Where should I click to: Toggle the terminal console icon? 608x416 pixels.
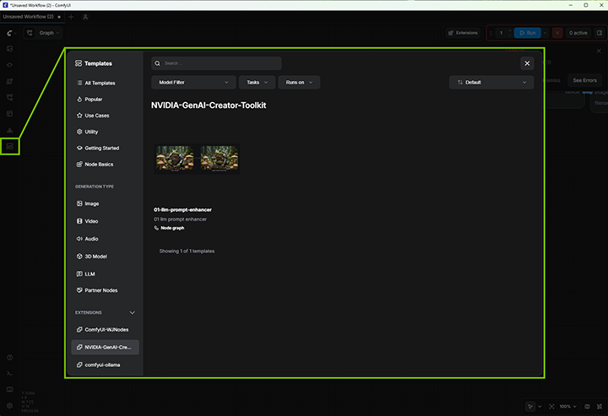pos(9,374)
